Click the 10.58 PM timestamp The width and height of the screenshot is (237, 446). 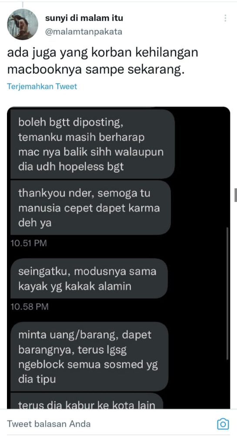click(x=30, y=307)
